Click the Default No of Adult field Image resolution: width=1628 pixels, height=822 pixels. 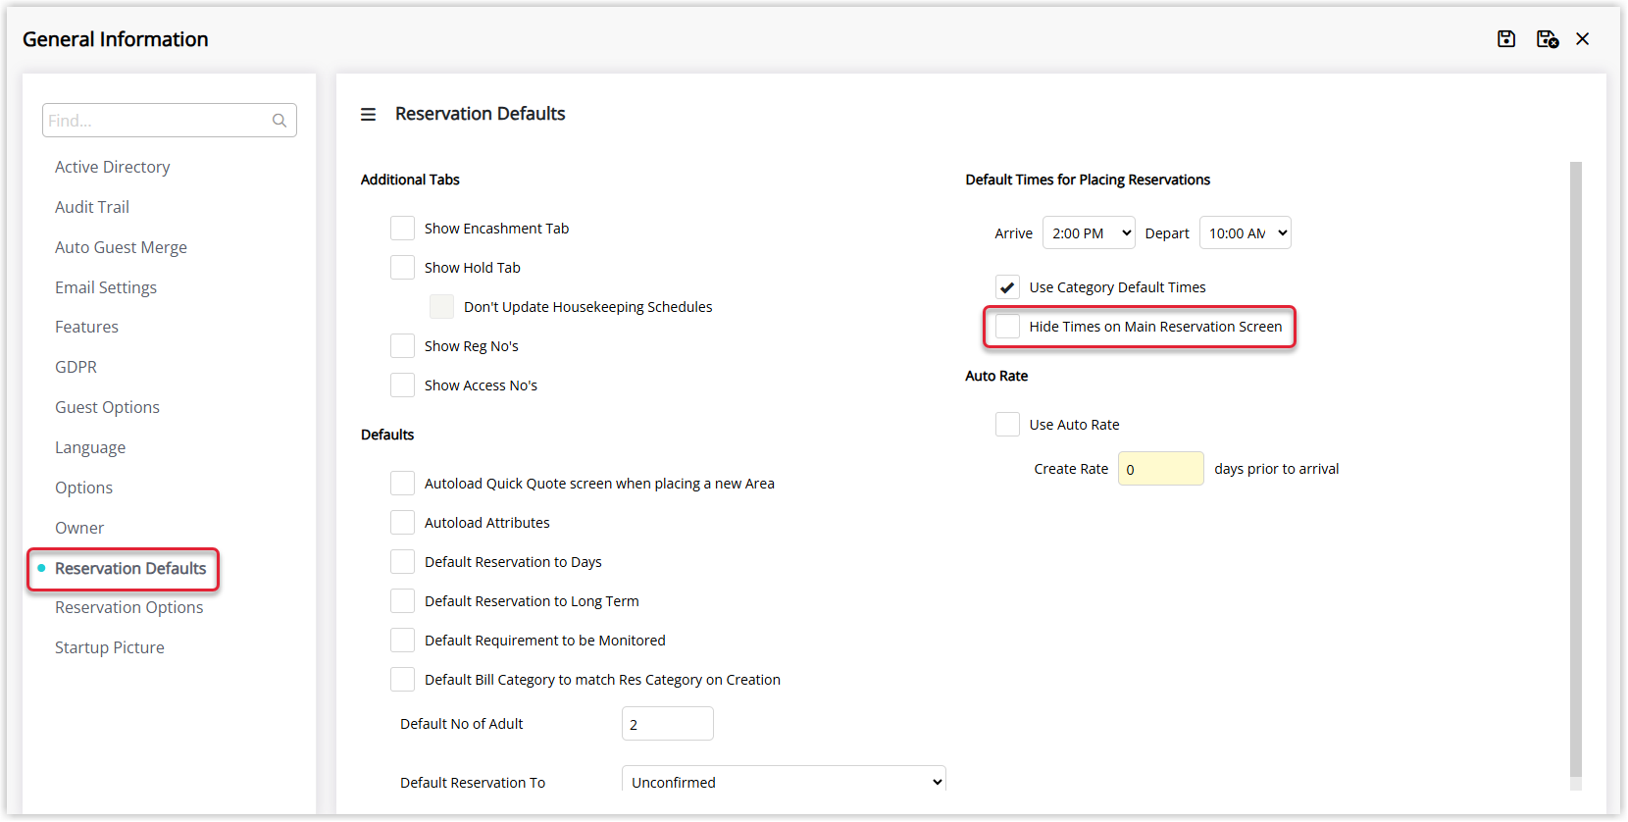coord(668,724)
